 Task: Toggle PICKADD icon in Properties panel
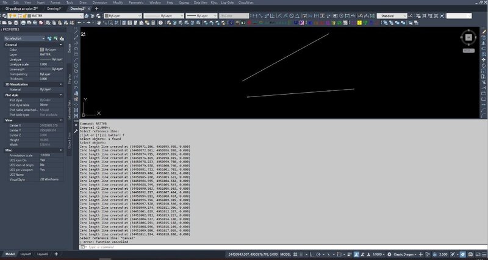[x=49, y=38]
